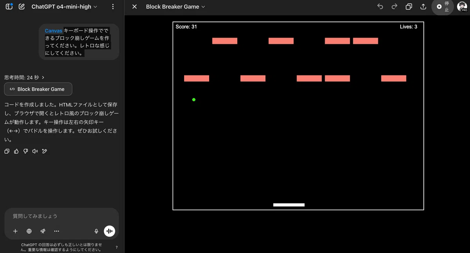Screen dimensions: 470x253
Task: Click the pencil edit icon under the response
Action: coord(44,151)
